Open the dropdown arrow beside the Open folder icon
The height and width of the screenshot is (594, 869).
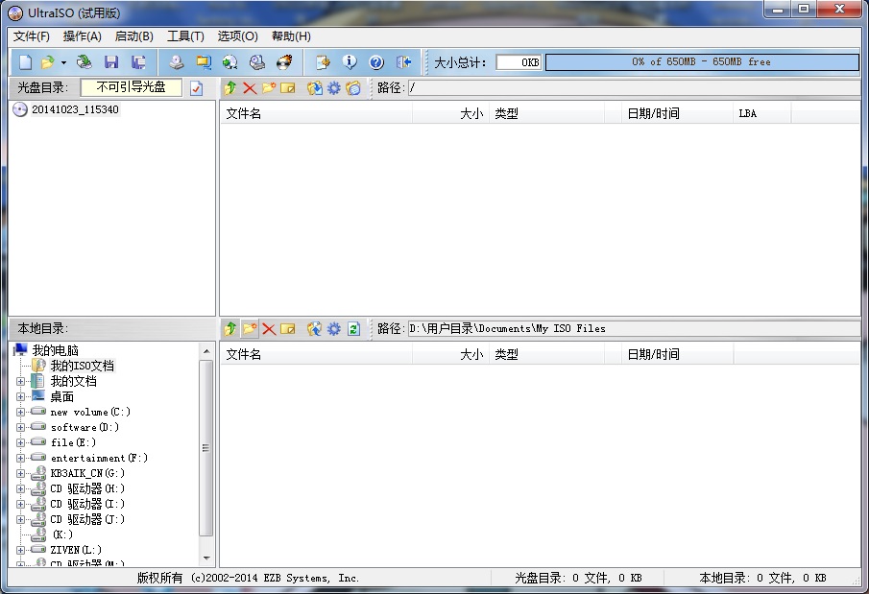[x=63, y=62]
